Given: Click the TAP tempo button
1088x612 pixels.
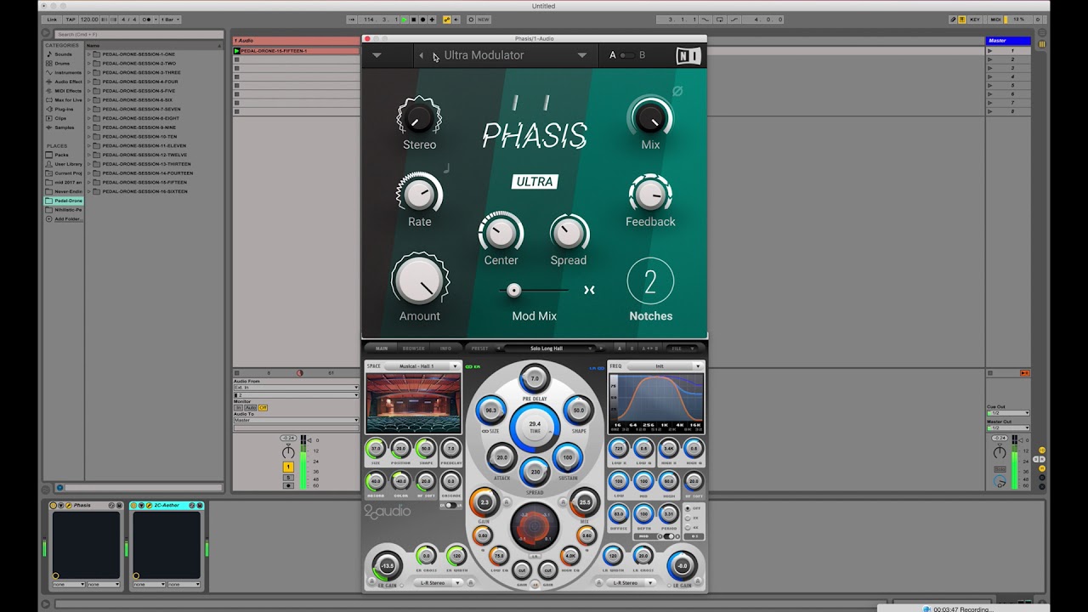Looking at the screenshot, I should click(71, 19).
